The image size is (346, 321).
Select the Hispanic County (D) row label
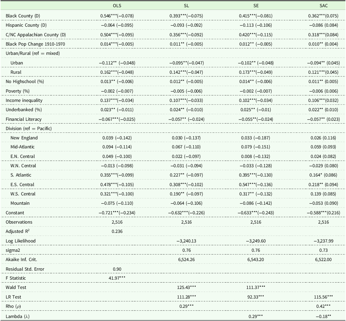coord(26,25)
